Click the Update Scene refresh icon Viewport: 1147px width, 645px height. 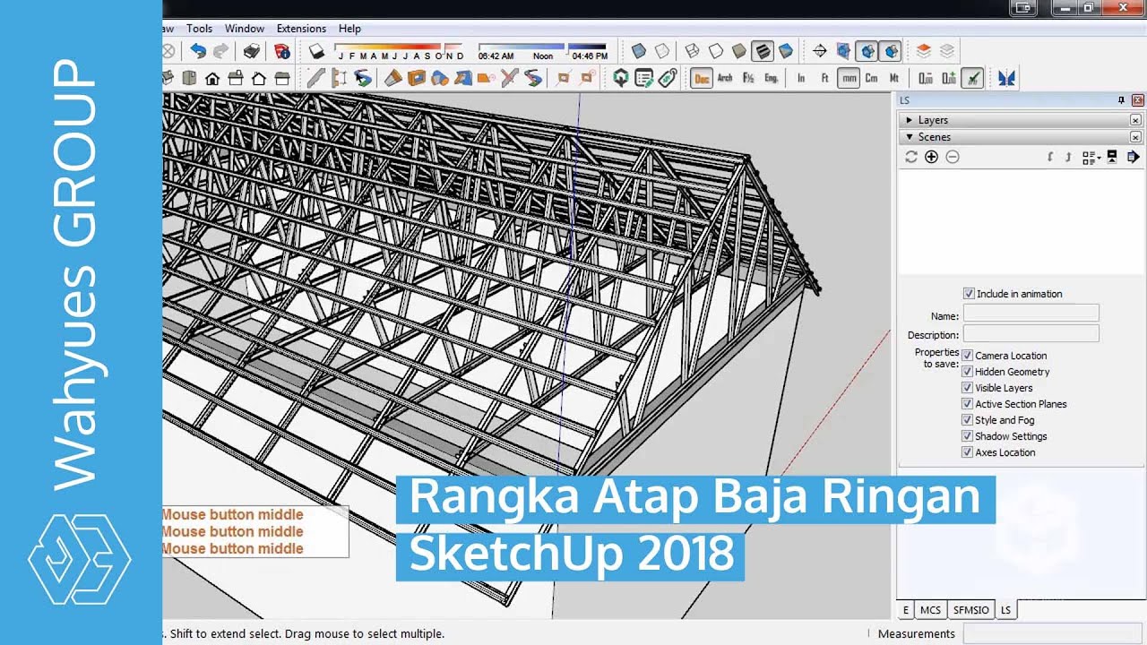click(x=911, y=157)
